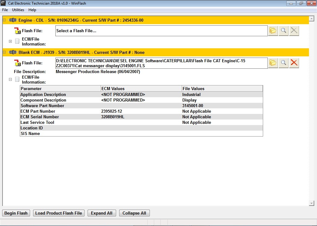
Task: Click the File Description label
Action: [x=30, y=72]
